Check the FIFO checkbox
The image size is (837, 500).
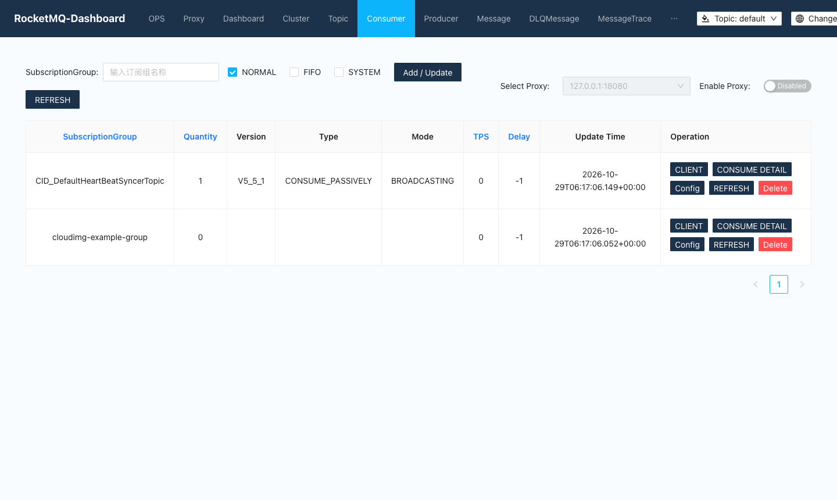pyautogui.click(x=294, y=72)
